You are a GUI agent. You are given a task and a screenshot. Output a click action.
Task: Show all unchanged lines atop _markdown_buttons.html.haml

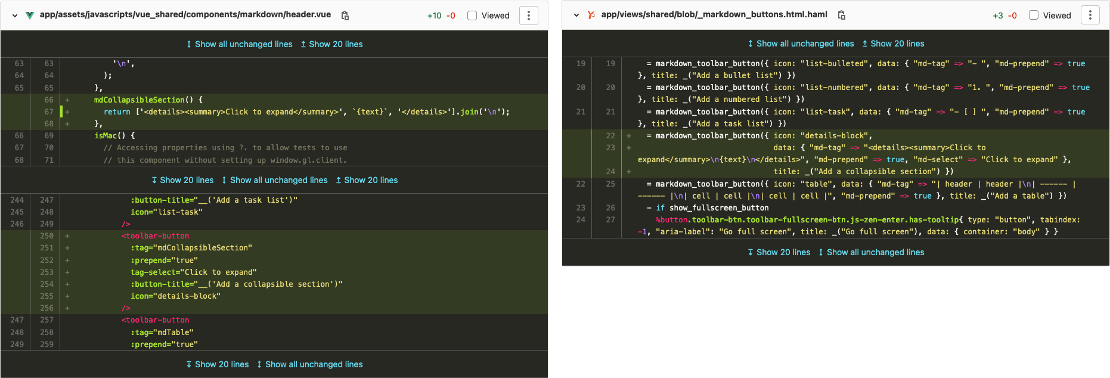click(x=801, y=44)
